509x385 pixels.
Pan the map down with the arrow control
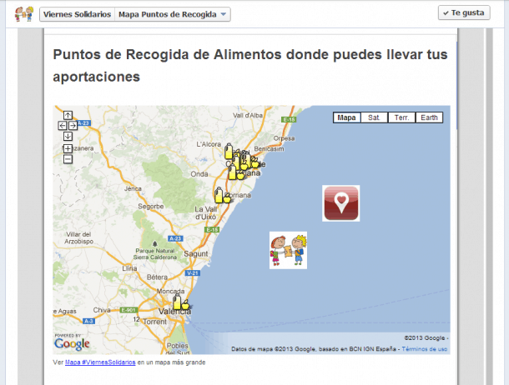[x=68, y=136]
